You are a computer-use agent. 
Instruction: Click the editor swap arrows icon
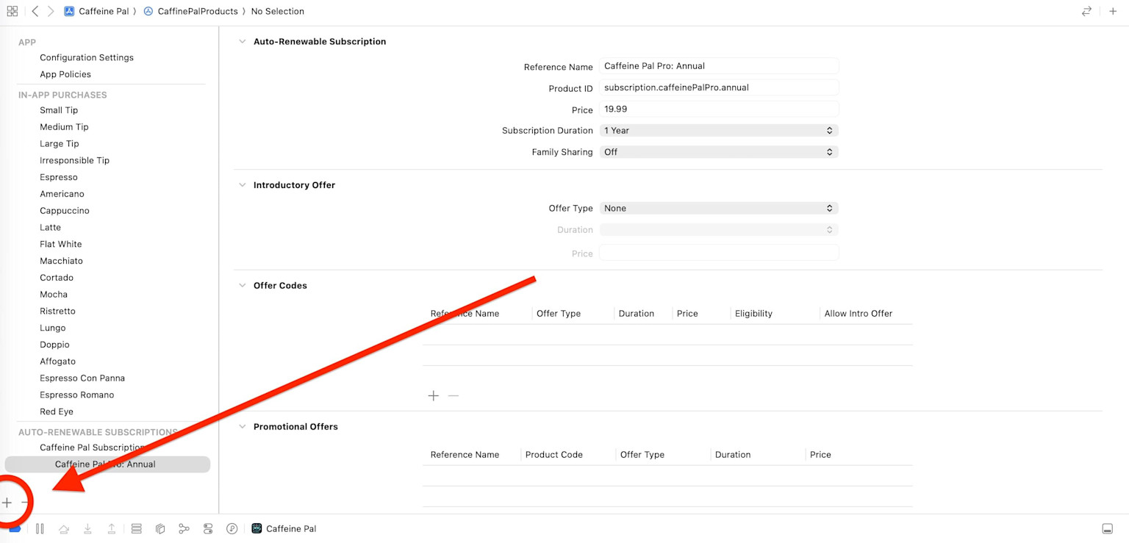coord(1086,11)
